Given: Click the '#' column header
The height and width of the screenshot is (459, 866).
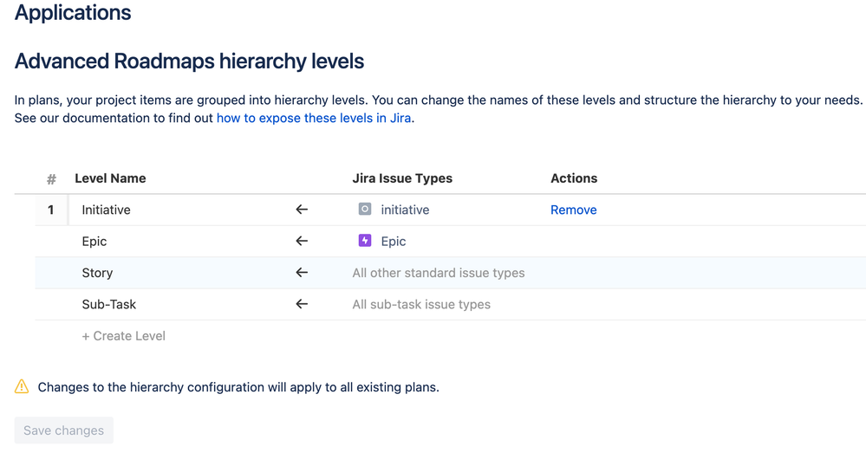Looking at the screenshot, I should [51, 178].
